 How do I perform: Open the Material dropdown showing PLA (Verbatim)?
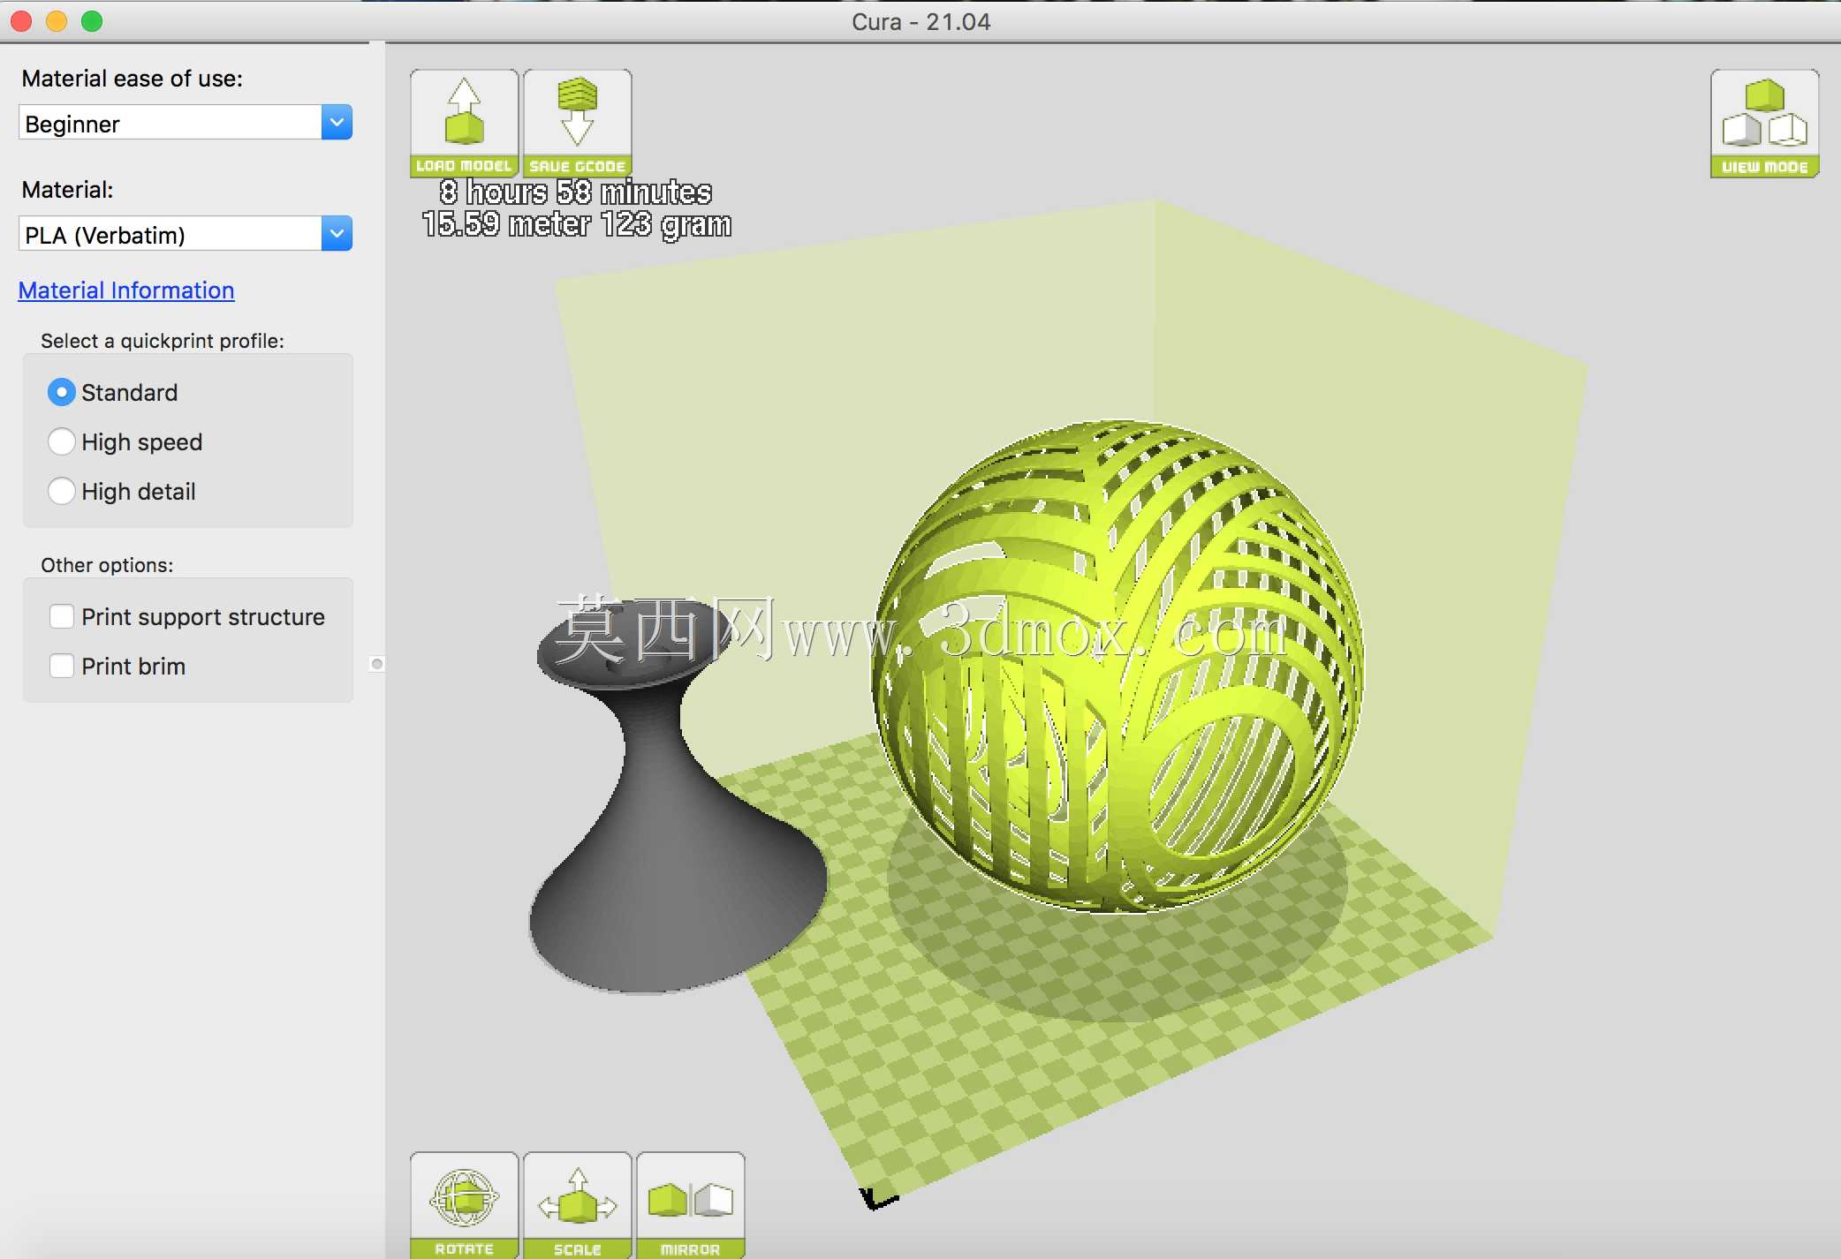(x=186, y=234)
